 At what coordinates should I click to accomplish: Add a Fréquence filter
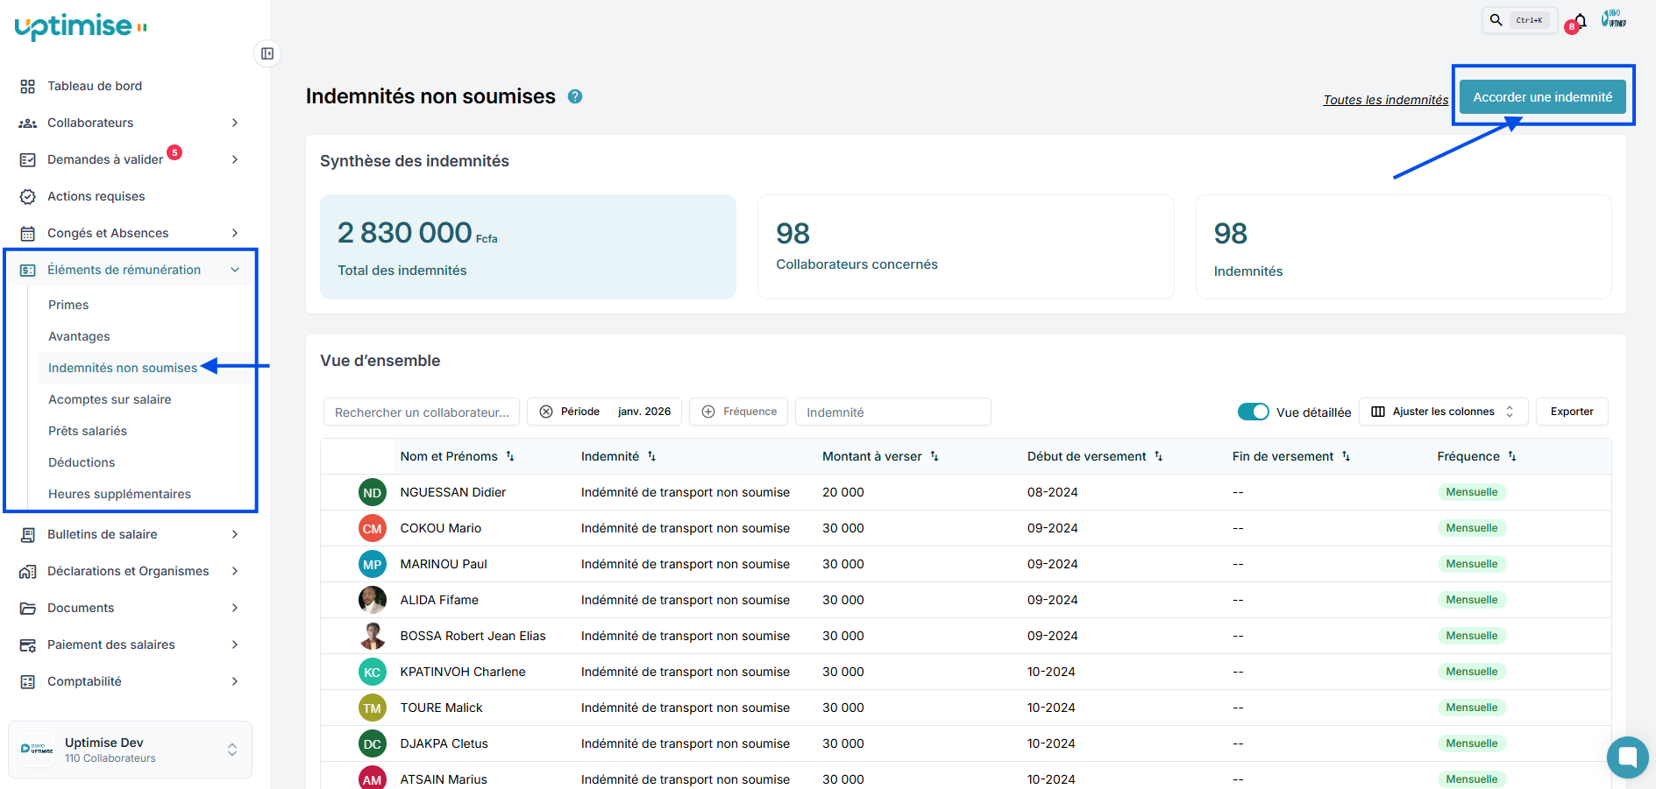pos(739,412)
